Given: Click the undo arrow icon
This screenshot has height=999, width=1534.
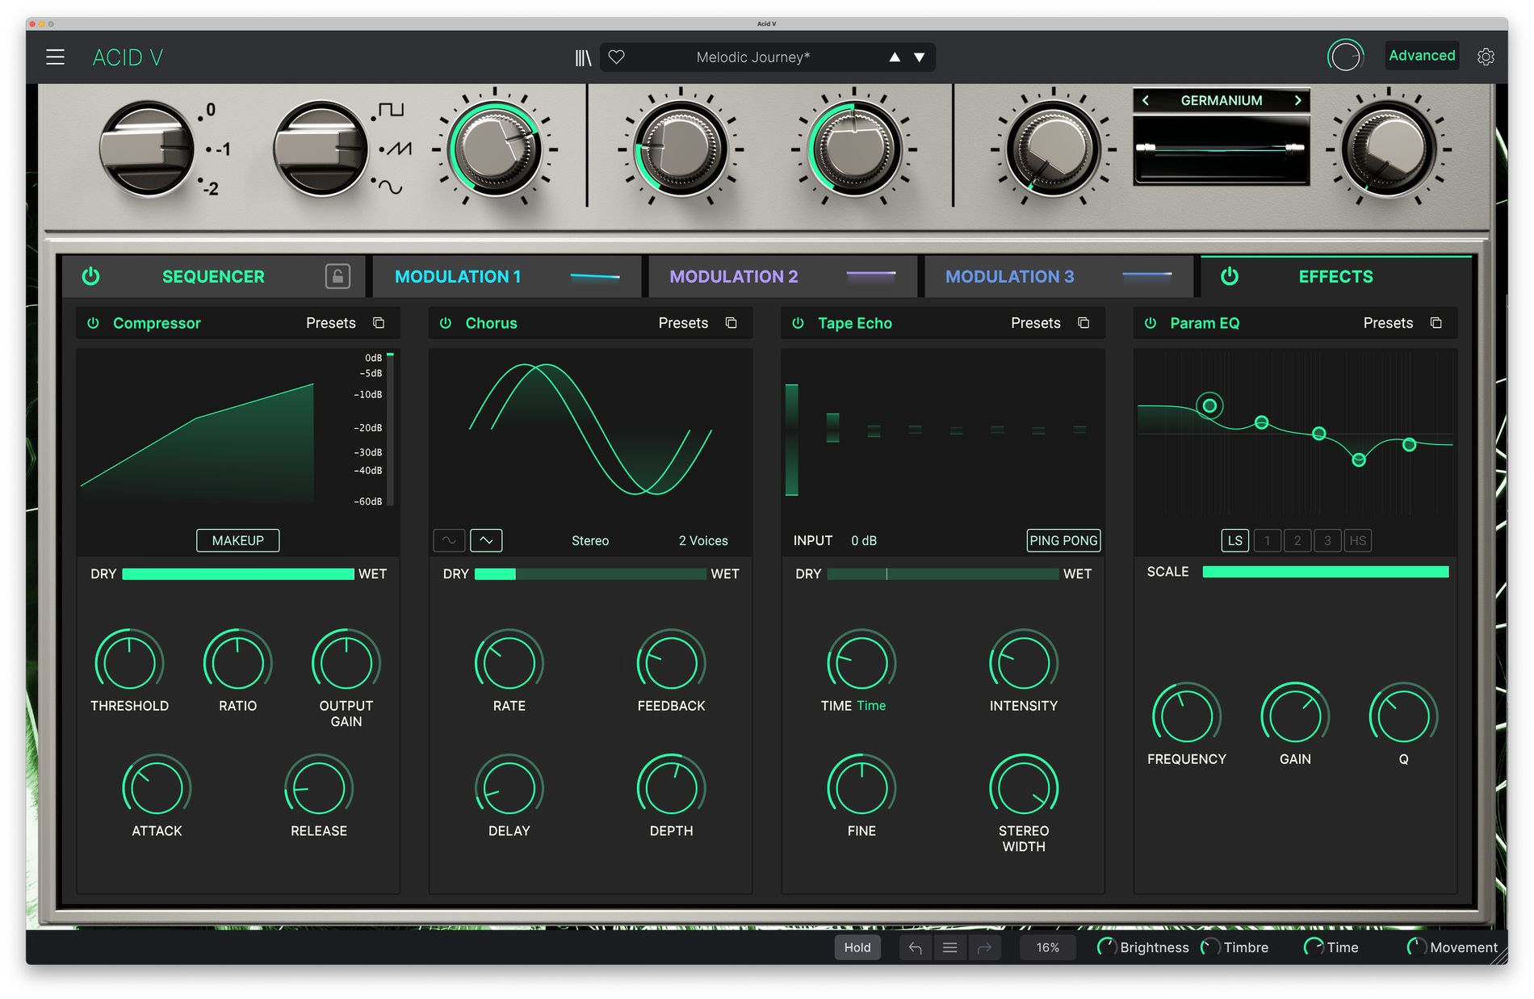Looking at the screenshot, I should tap(915, 947).
